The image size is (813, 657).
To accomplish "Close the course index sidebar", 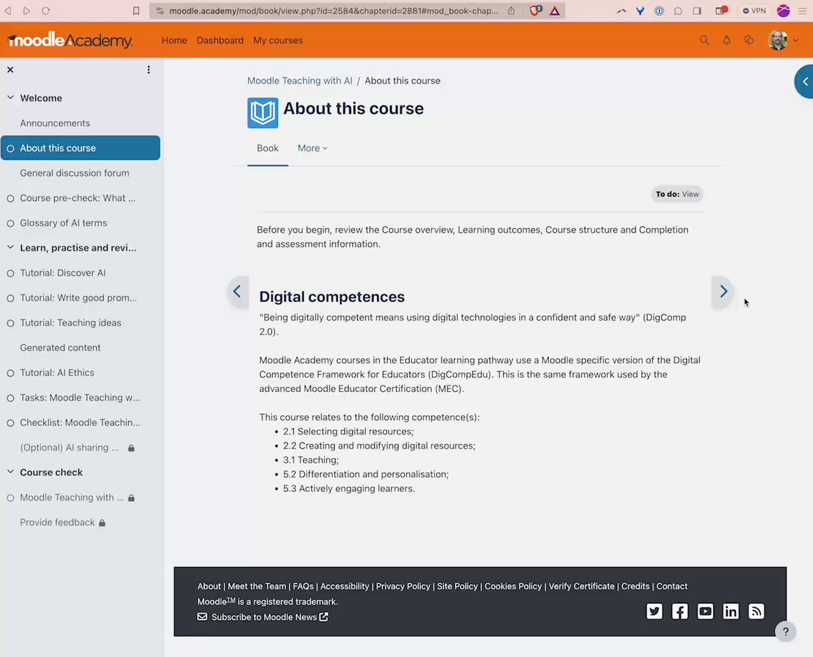I will coord(10,70).
